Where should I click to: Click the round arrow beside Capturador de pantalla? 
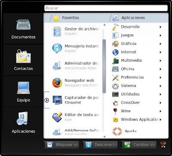coord(47,100)
